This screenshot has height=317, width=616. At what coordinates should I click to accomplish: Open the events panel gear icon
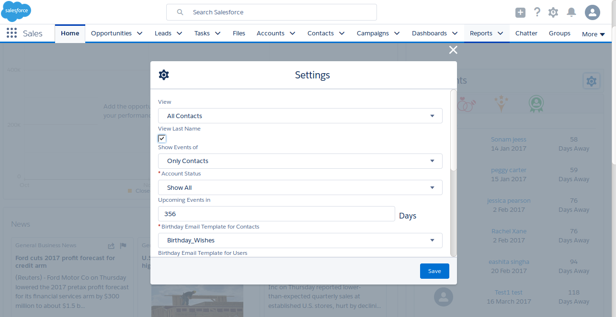tap(591, 81)
